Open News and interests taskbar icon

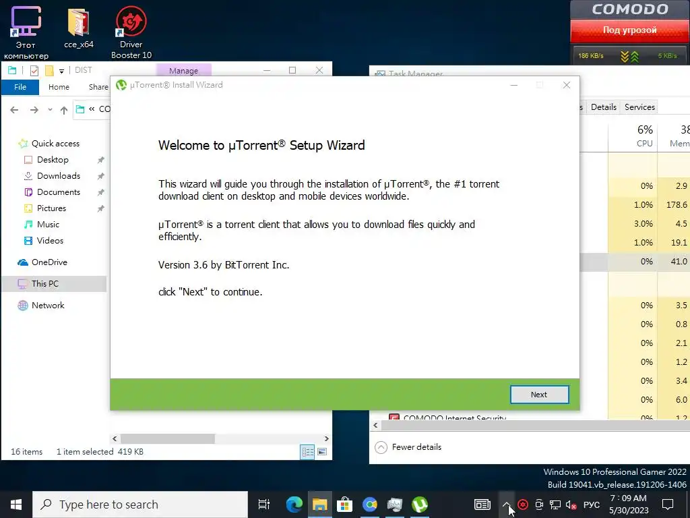(x=482, y=505)
